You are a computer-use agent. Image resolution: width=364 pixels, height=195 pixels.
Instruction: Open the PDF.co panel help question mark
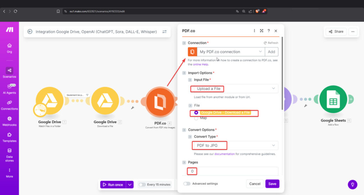pos(268,31)
